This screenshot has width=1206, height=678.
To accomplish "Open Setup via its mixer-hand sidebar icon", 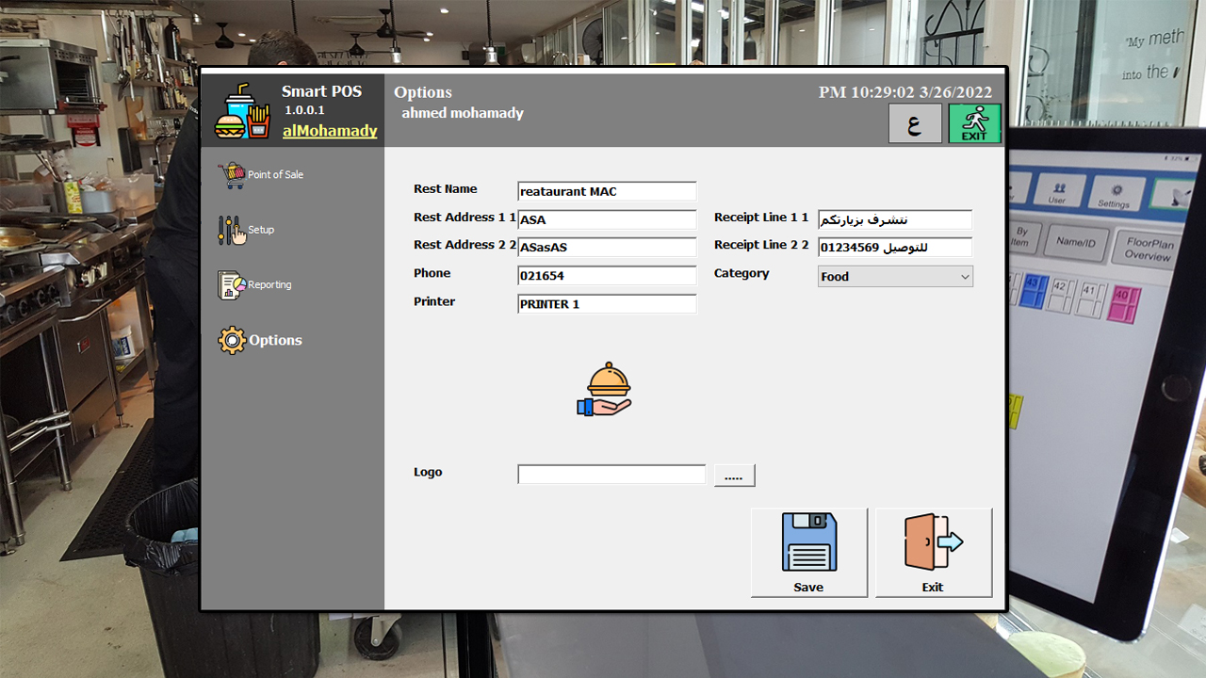I will pos(230,229).
